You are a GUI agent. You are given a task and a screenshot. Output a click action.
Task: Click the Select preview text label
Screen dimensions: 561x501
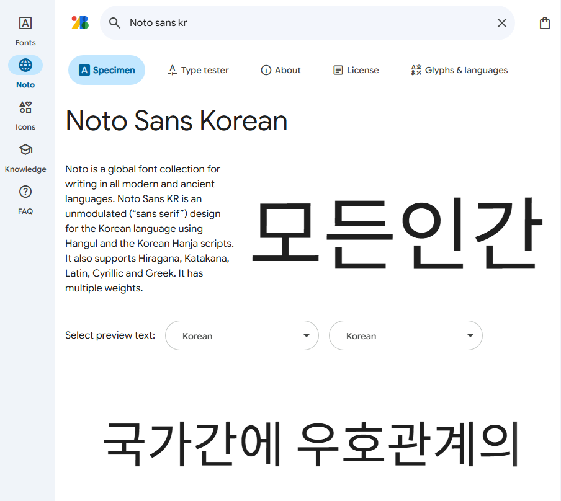(110, 335)
